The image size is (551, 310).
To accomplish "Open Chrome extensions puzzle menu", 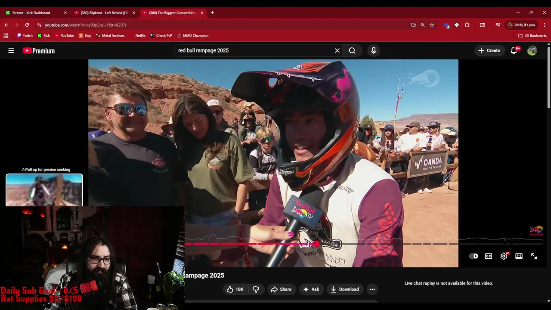I will coord(467,25).
